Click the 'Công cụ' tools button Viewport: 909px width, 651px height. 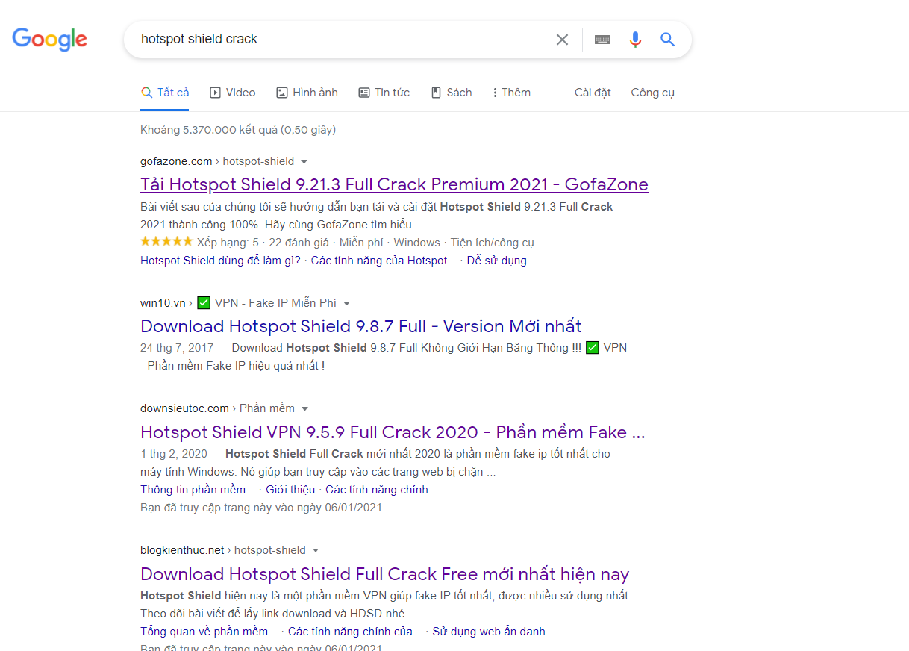coord(652,93)
